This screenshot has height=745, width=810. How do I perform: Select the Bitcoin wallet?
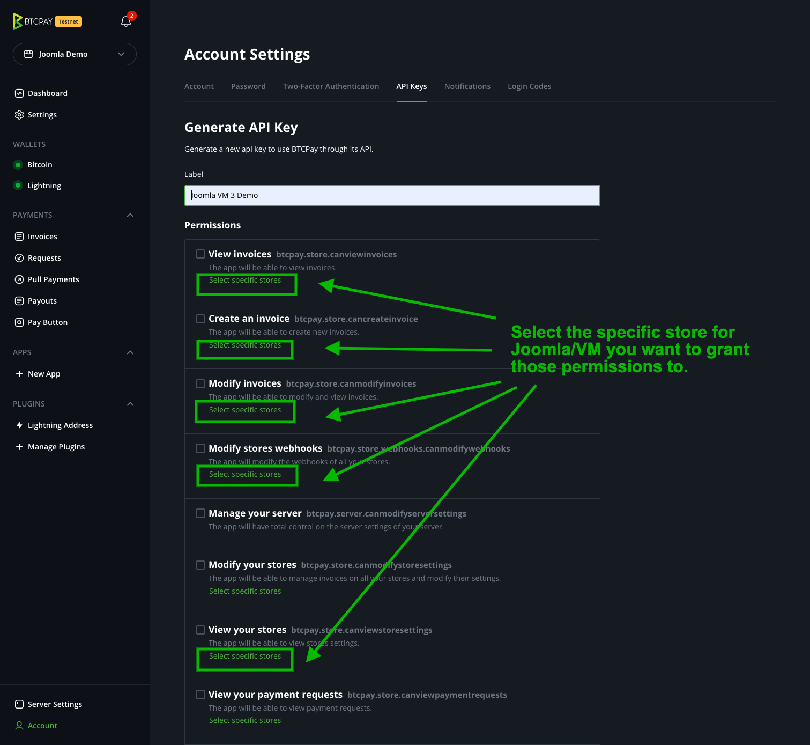(40, 164)
